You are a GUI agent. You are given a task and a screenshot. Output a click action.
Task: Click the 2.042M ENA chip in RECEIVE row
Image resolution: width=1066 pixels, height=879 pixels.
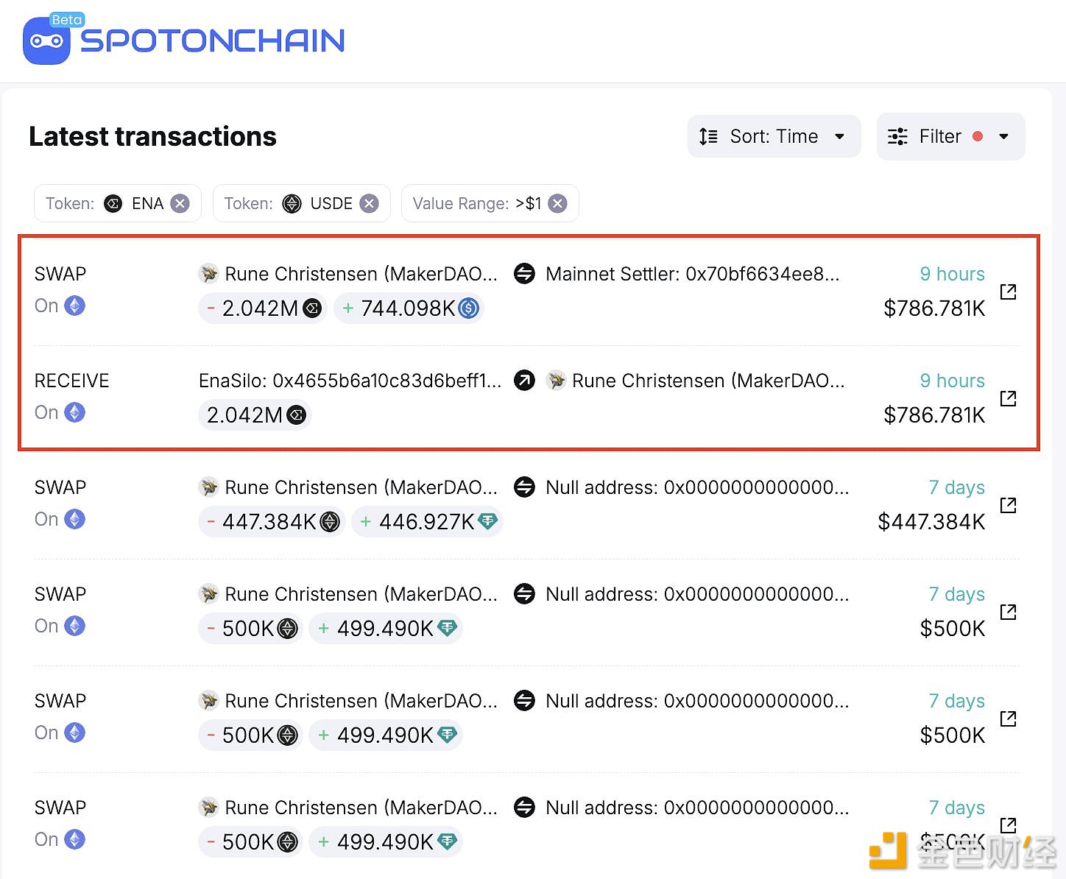[x=255, y=415]
